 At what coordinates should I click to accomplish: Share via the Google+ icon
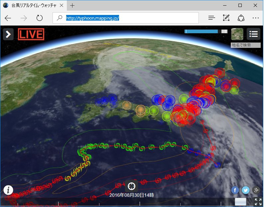(x=256, y=190)
